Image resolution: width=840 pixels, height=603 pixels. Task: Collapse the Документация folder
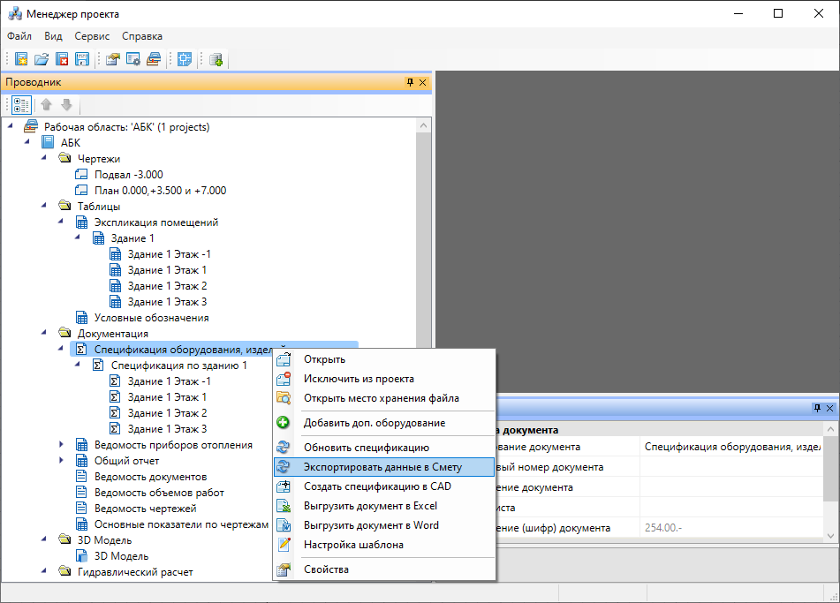[x=44, y=333]
